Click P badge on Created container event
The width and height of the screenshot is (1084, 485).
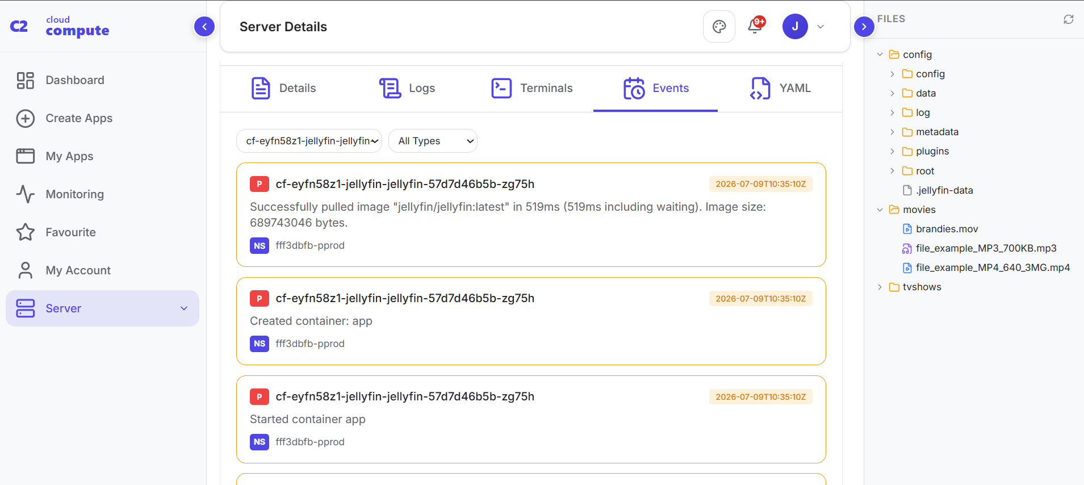(x=260, y=298)
